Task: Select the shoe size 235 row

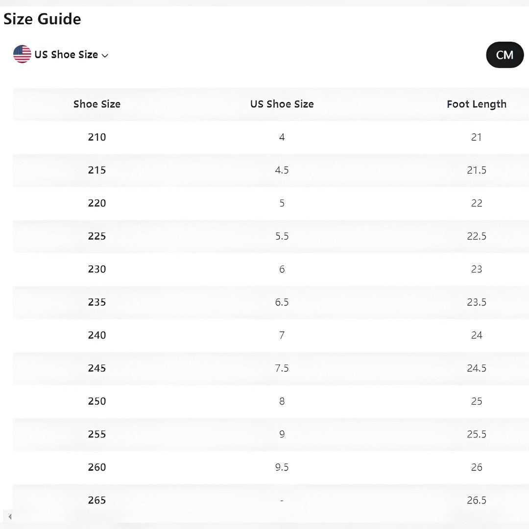Action: point(97,302)
